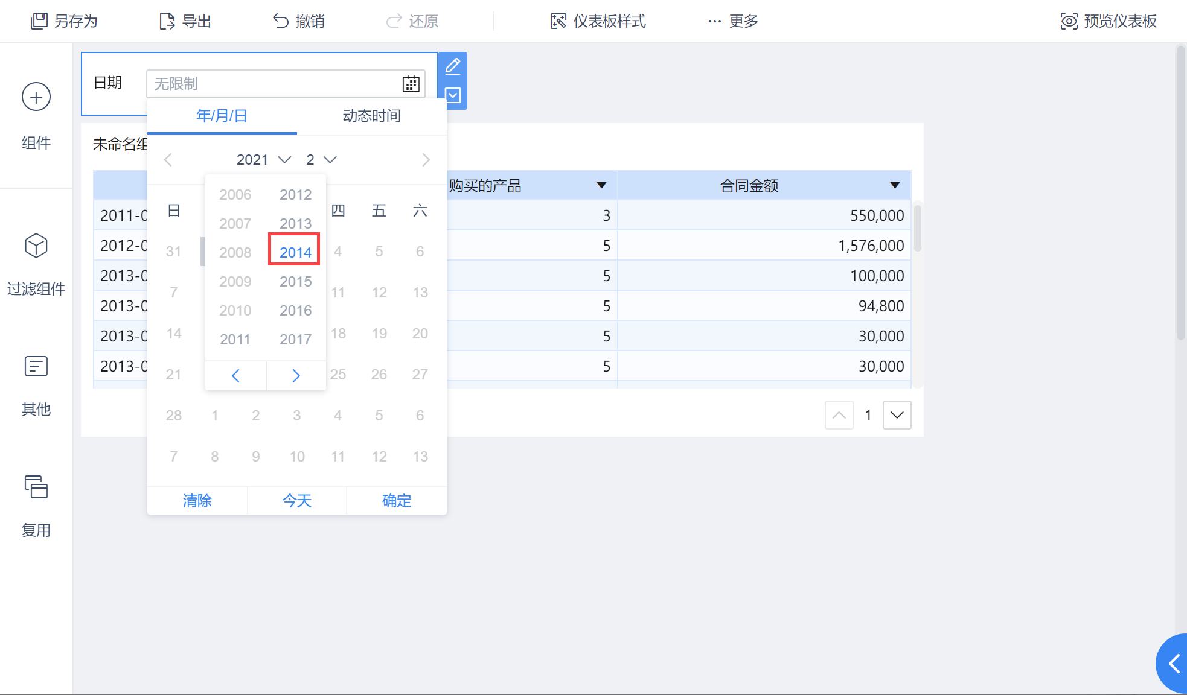This screenshot has width=1187, height=695.
Task: Click 另存为 (Save As) in the toolbar
Action: click(x=64, y=21)
